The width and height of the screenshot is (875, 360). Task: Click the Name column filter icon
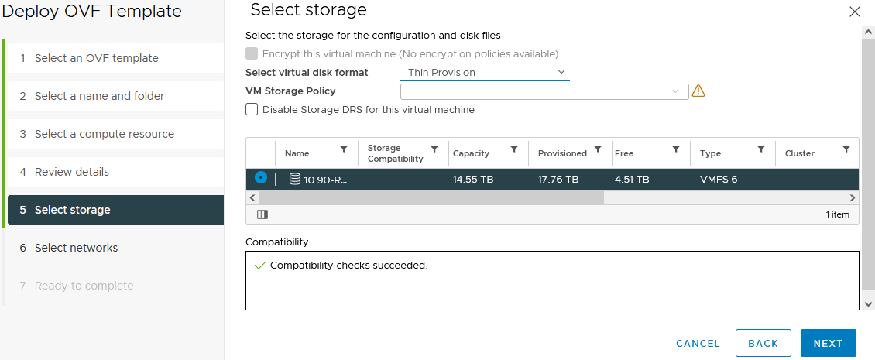[x=344, y=149]
